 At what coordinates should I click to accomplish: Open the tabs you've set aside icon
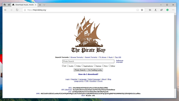[x=5, y=5]
